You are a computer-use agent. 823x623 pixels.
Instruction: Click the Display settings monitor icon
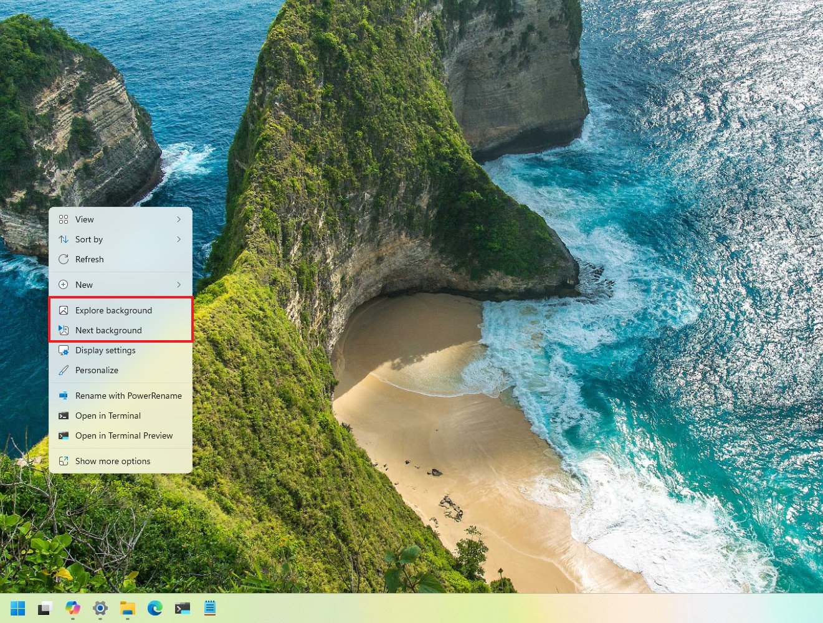pyautogui.click(x=64, y=350)
